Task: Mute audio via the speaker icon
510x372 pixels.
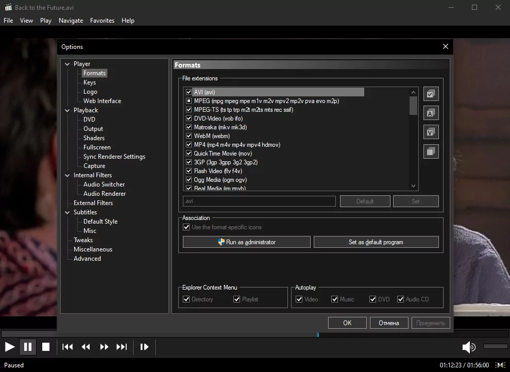Action: (469, 347)
